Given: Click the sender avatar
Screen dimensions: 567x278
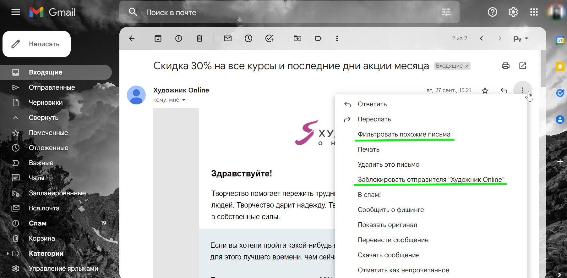Looking at the screenshot, I should point(136,95).
